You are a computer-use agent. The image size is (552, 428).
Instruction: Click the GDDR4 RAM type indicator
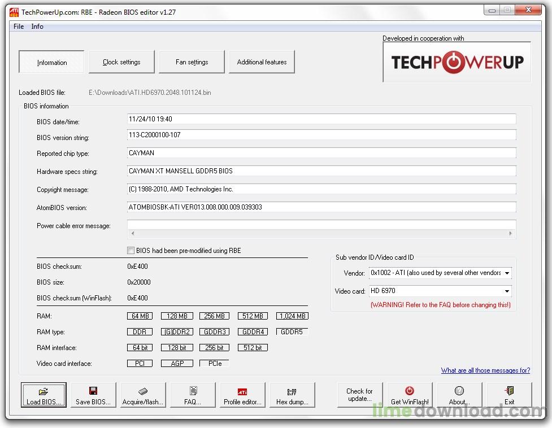point(253,331)
